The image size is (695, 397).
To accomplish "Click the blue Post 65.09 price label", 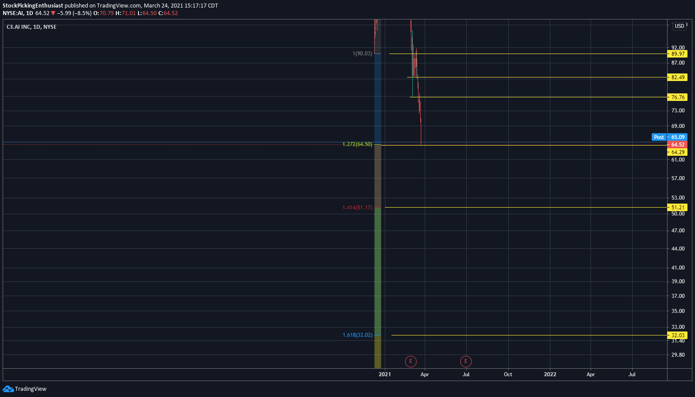I will 669,137.
